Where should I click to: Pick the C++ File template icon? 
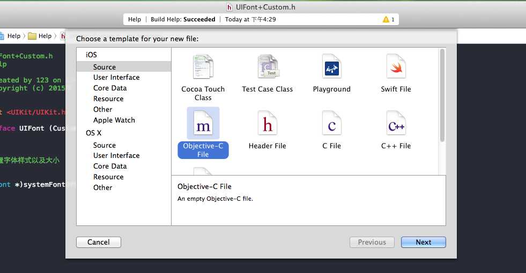(x=396, y=123)
